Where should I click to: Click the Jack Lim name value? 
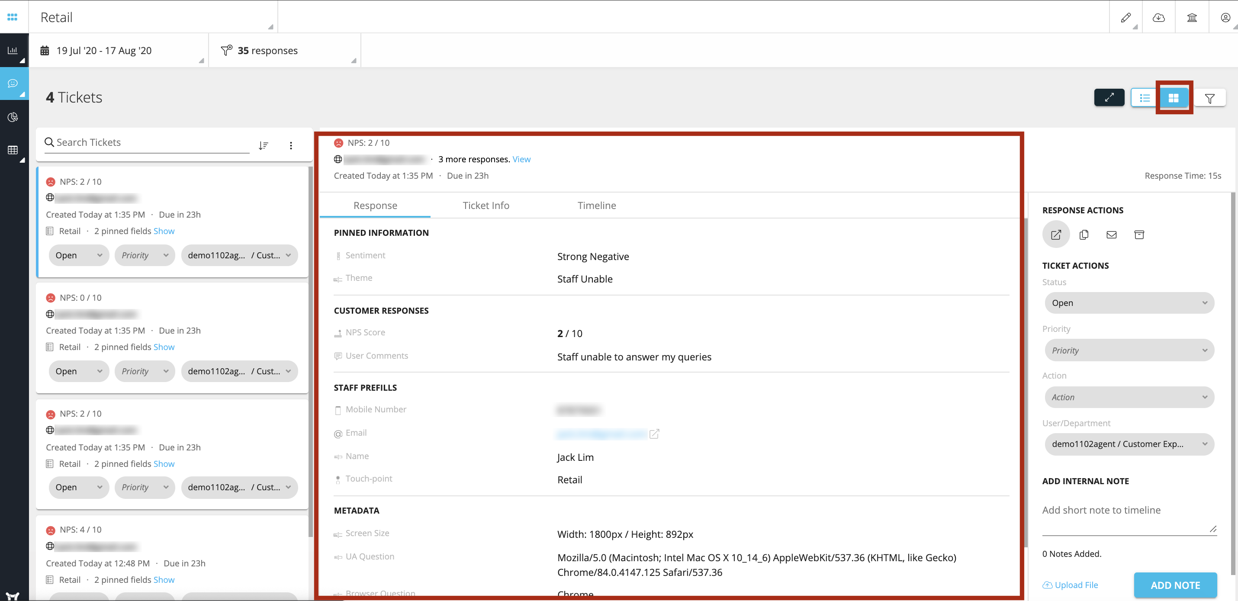tap(575, 457)
